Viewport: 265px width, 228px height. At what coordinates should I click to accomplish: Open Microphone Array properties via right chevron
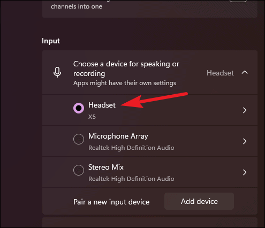(x=245, y=141)
